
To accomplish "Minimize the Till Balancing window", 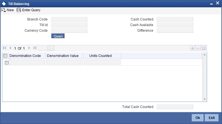I will tap(211, 4).
